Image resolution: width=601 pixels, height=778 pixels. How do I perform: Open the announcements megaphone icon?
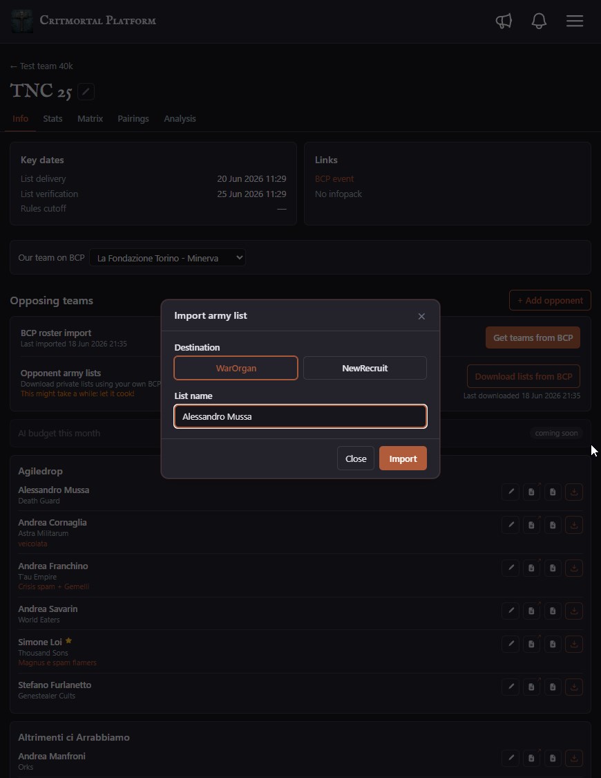(x=504, y=21)
